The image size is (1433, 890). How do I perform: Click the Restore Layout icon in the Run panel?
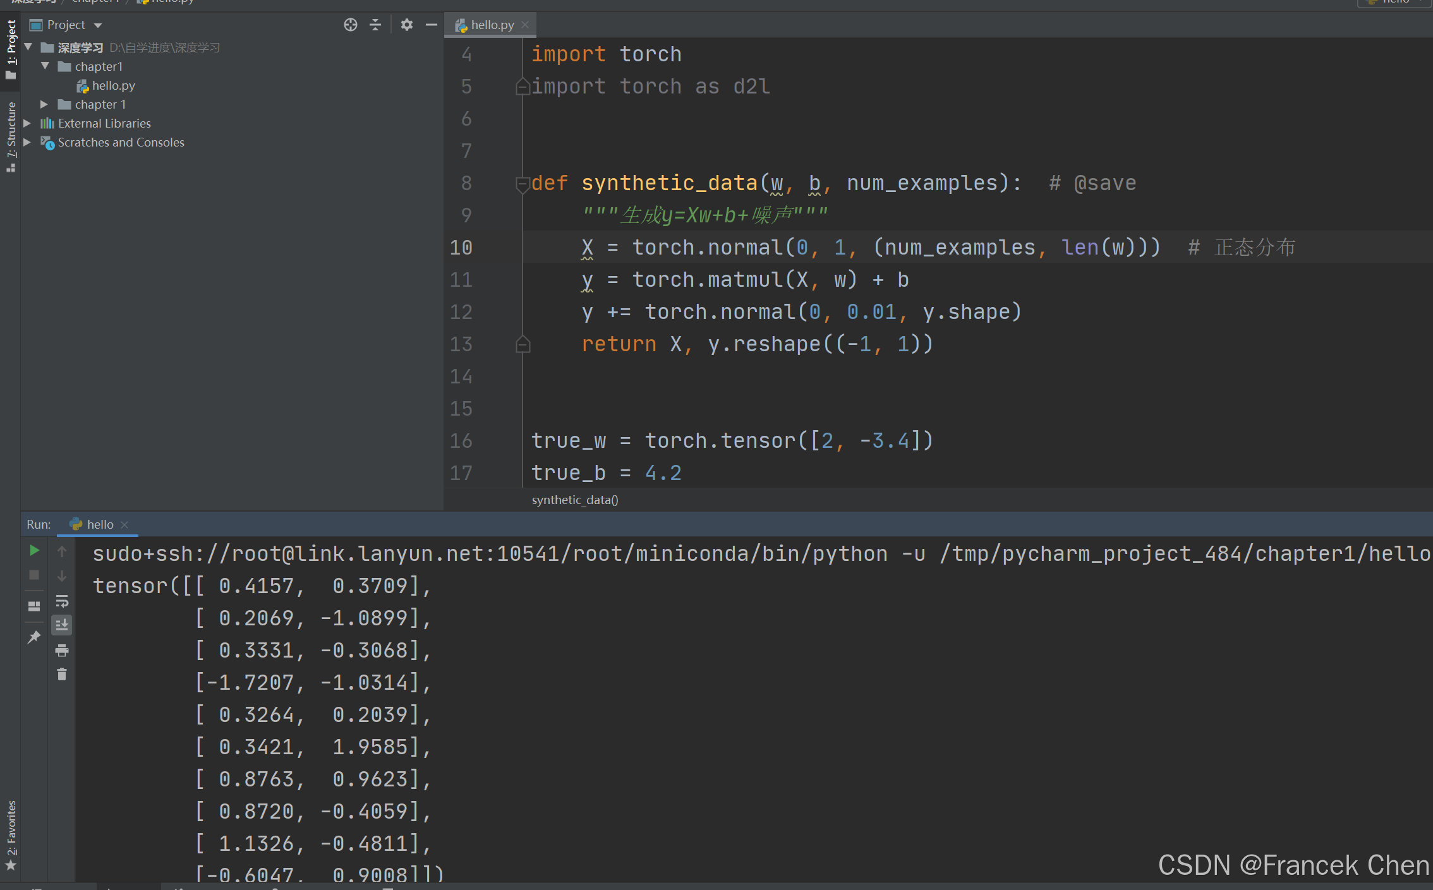click(x=35, y=606)
